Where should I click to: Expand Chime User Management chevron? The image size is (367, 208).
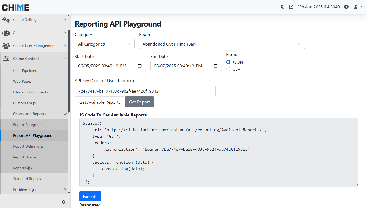tap(65, 45)
